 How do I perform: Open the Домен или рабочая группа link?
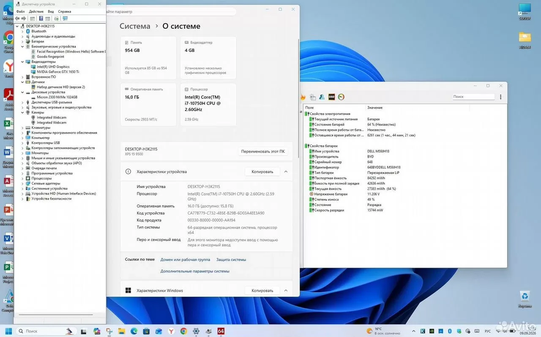tap(185, 260)
